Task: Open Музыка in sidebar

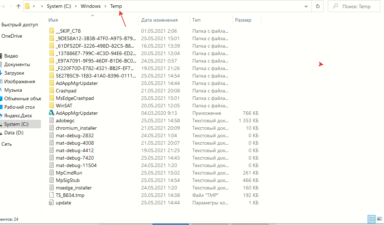Action: coord(13,90)
